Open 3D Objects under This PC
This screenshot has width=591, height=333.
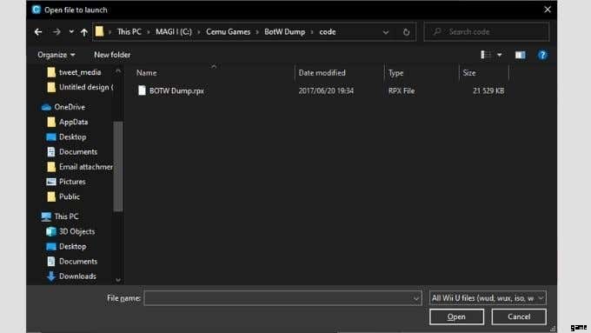pos(70,231)
